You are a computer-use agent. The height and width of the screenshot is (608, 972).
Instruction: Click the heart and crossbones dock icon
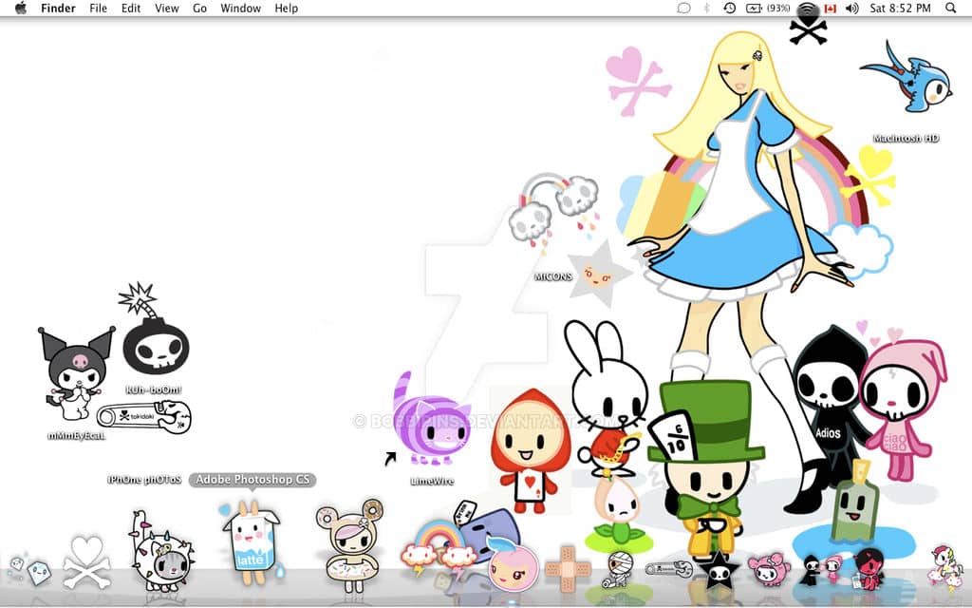point(86,562)
